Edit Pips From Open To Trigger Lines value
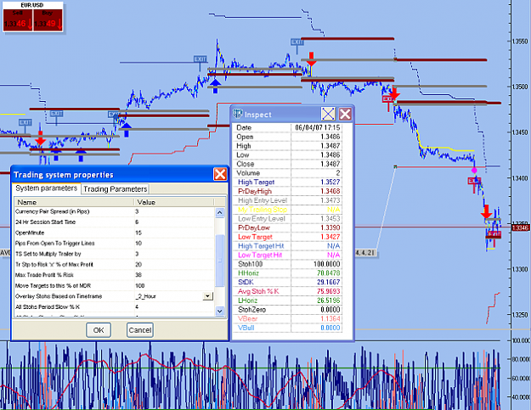531x410 pixels. tap(174, 244)
